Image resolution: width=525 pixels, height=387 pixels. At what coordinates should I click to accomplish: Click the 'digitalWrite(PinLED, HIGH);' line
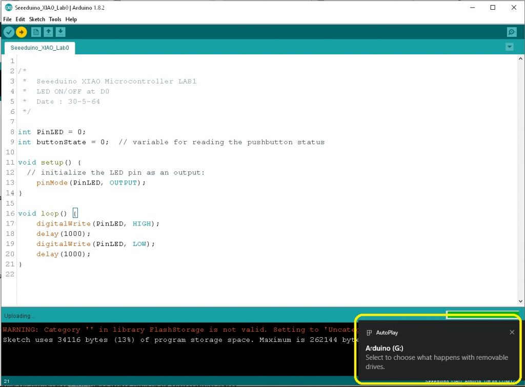tap(98, 223)
